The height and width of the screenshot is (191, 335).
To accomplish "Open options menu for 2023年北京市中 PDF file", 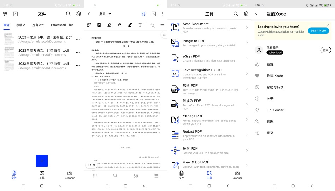I will pyautogui.click(x=78, y=39).
